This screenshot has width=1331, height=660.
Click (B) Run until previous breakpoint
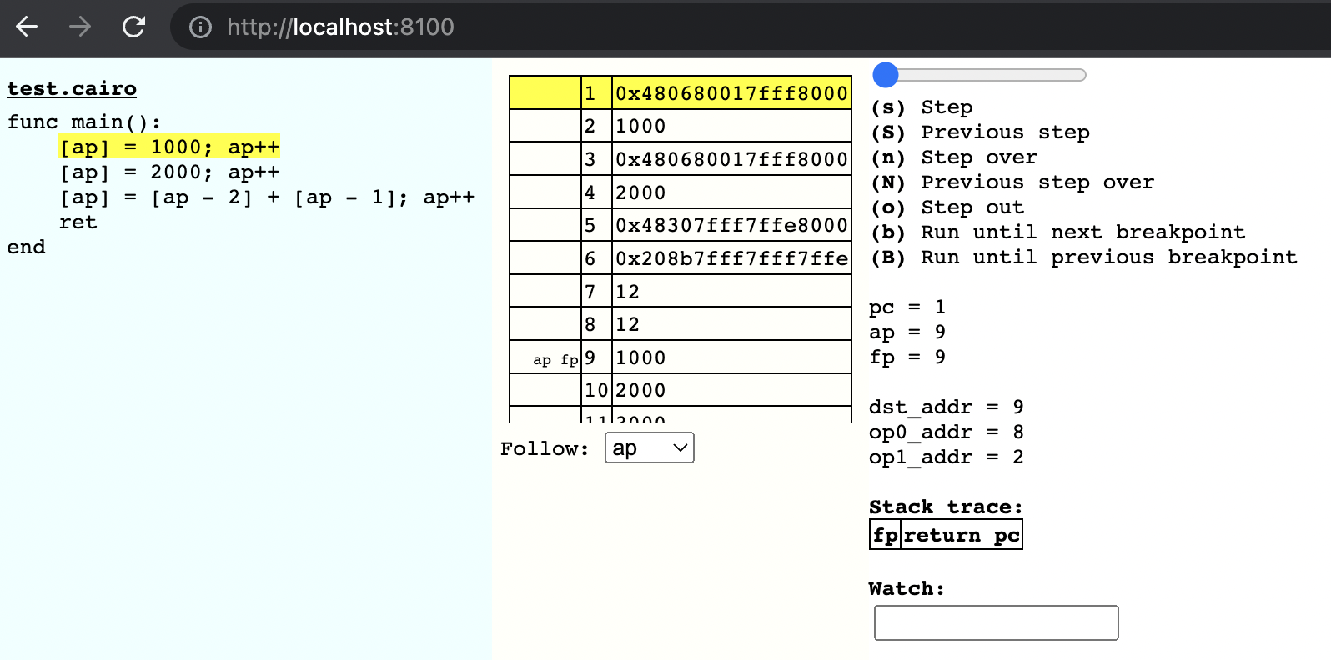pyautogui.click(x=1083, y=257)
